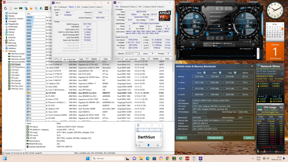The width and height of the screenshot is (288, 162).
Task: Click the Afterburner K button
Action: click(211, 8)
